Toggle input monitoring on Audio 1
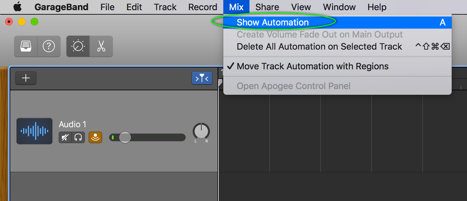 click(95, 137)
